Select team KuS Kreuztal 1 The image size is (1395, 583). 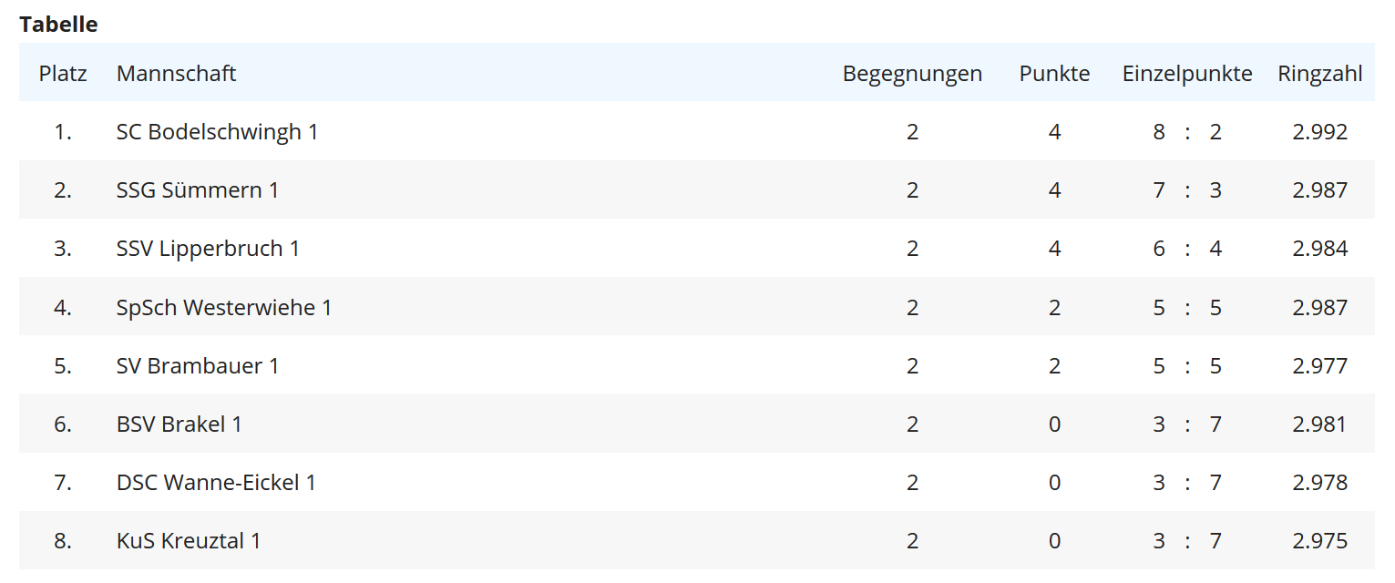coord(189,540)
